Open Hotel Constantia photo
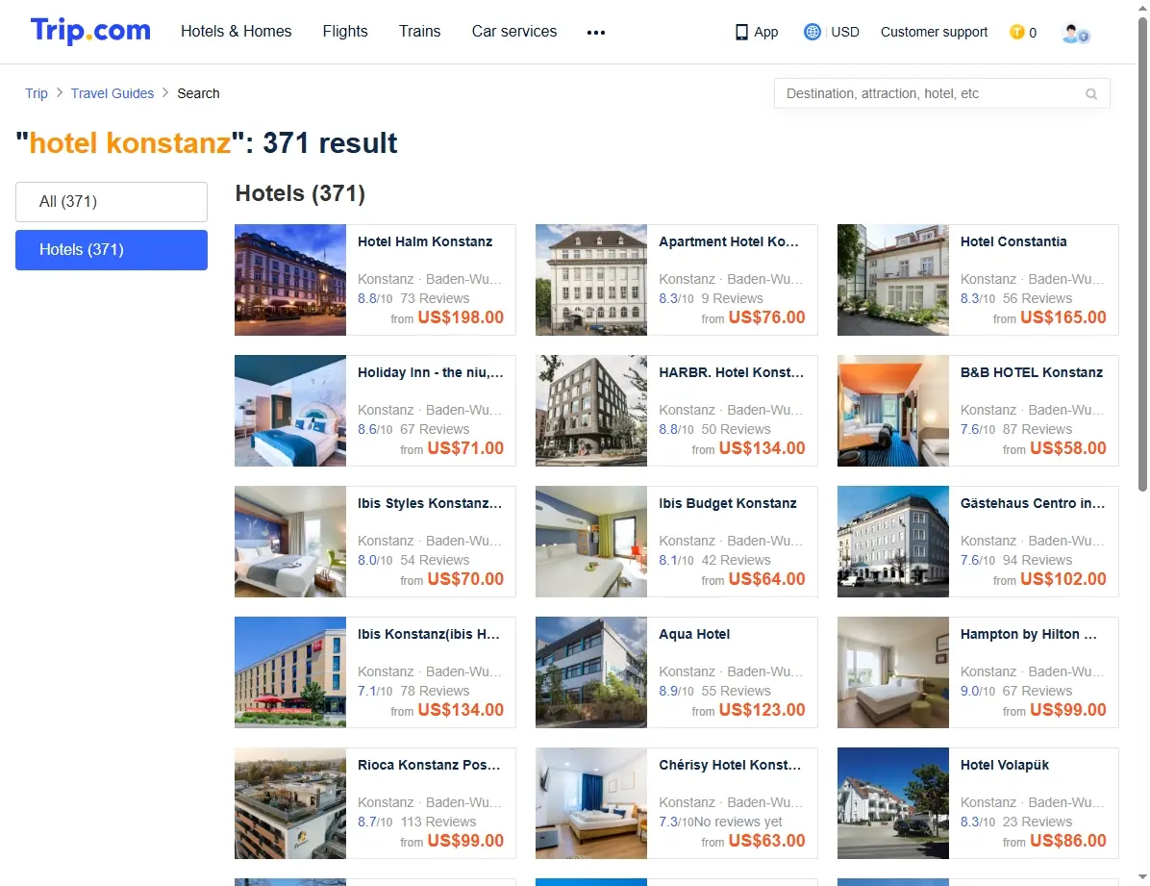1150x886 pixels. (893, 280)
